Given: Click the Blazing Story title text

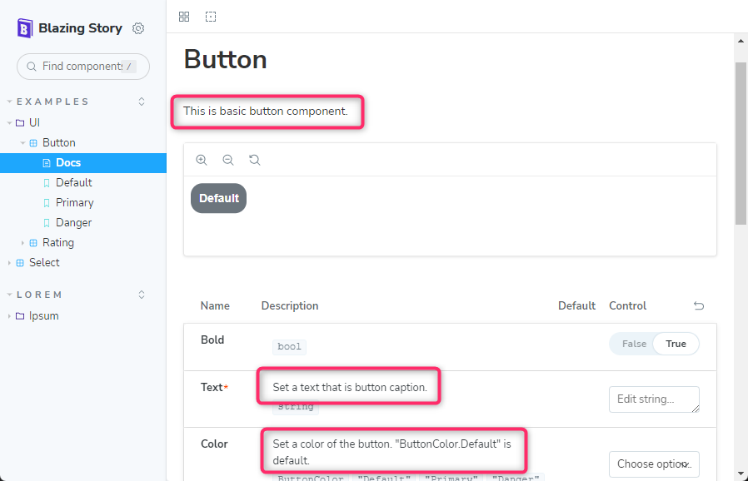Looking at the screenshot, I should 80,28.
